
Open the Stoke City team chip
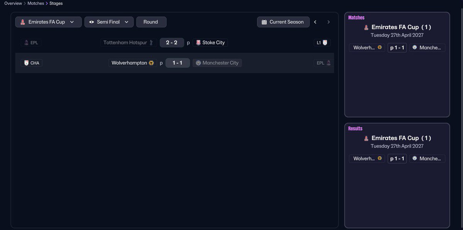point(210,43)
